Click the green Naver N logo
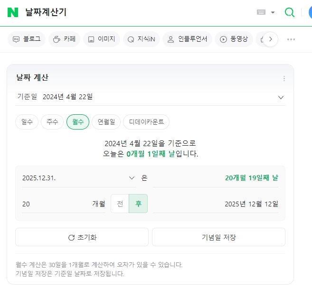312x297 pixels. 13,12
